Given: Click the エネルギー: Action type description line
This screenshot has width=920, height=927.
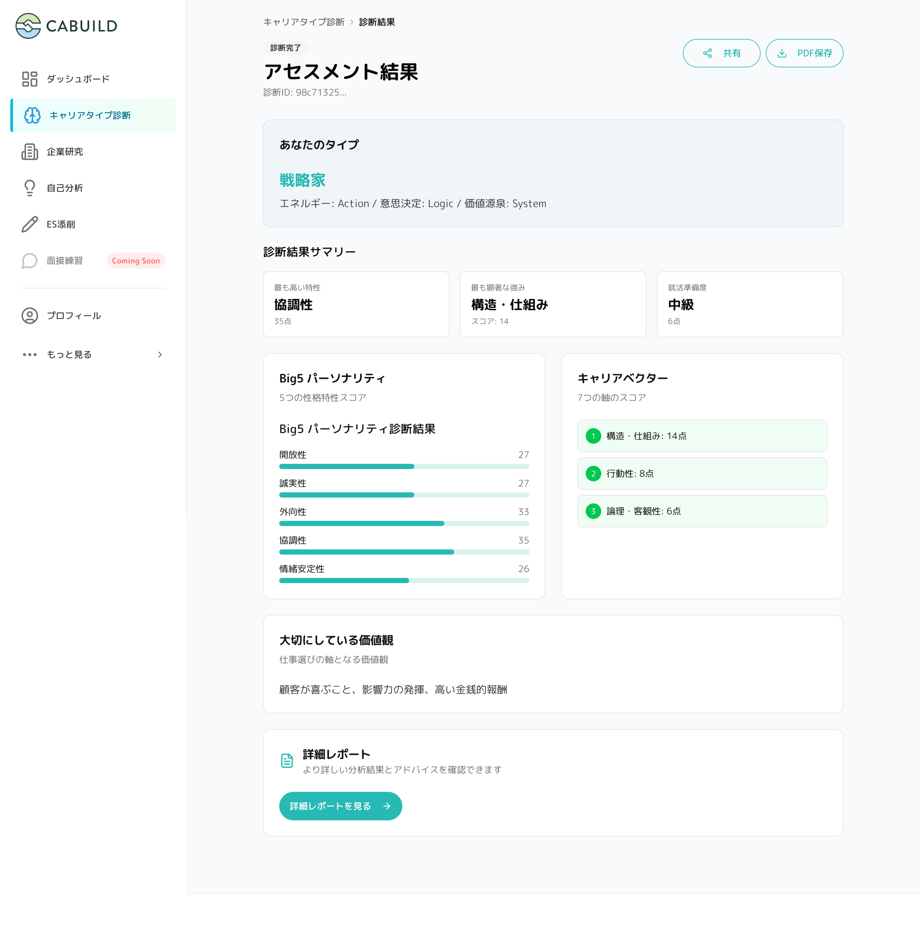Looking at the screenshot, I should click(x=413, y=204).
